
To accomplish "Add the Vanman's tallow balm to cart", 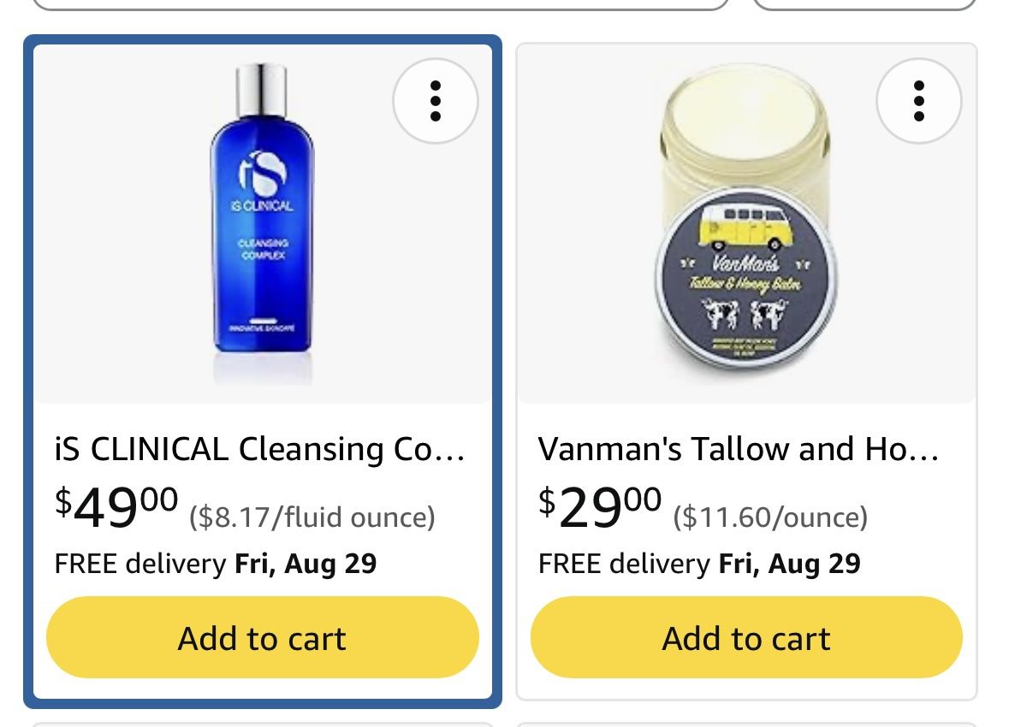I will [x=746, y=637].
